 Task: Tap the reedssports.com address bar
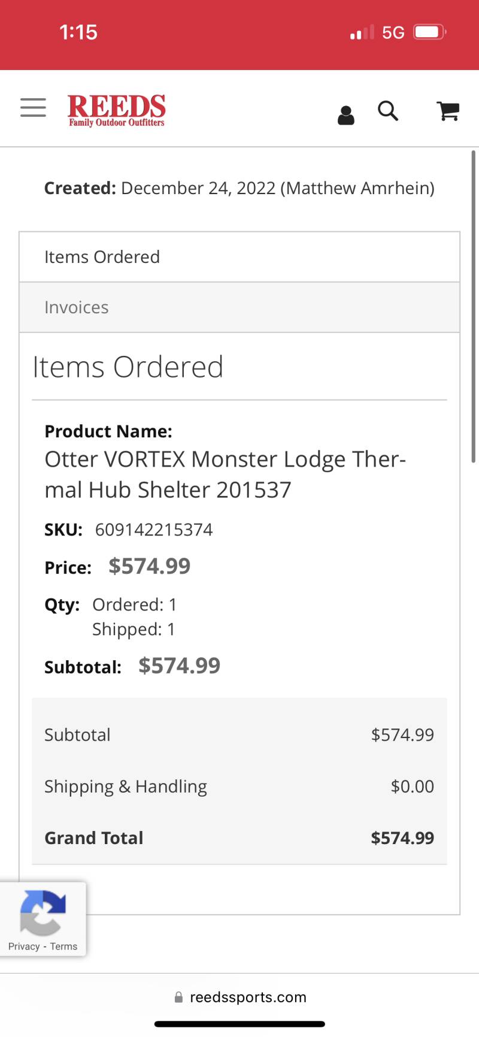click(239, 997)
